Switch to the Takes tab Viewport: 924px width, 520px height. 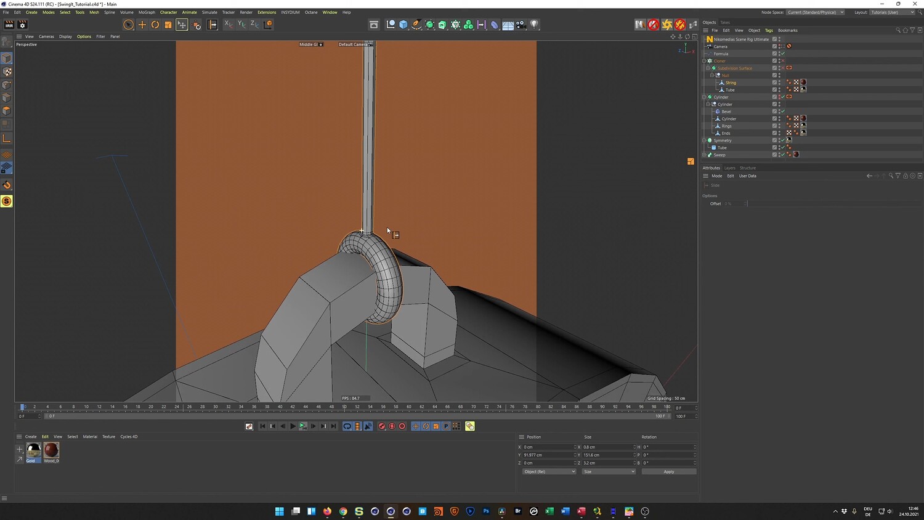(725, 22)
